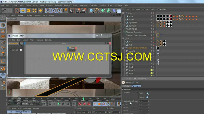
Task: Toggle Scale keyframe recording icon
Action: (x=99, y=104)
